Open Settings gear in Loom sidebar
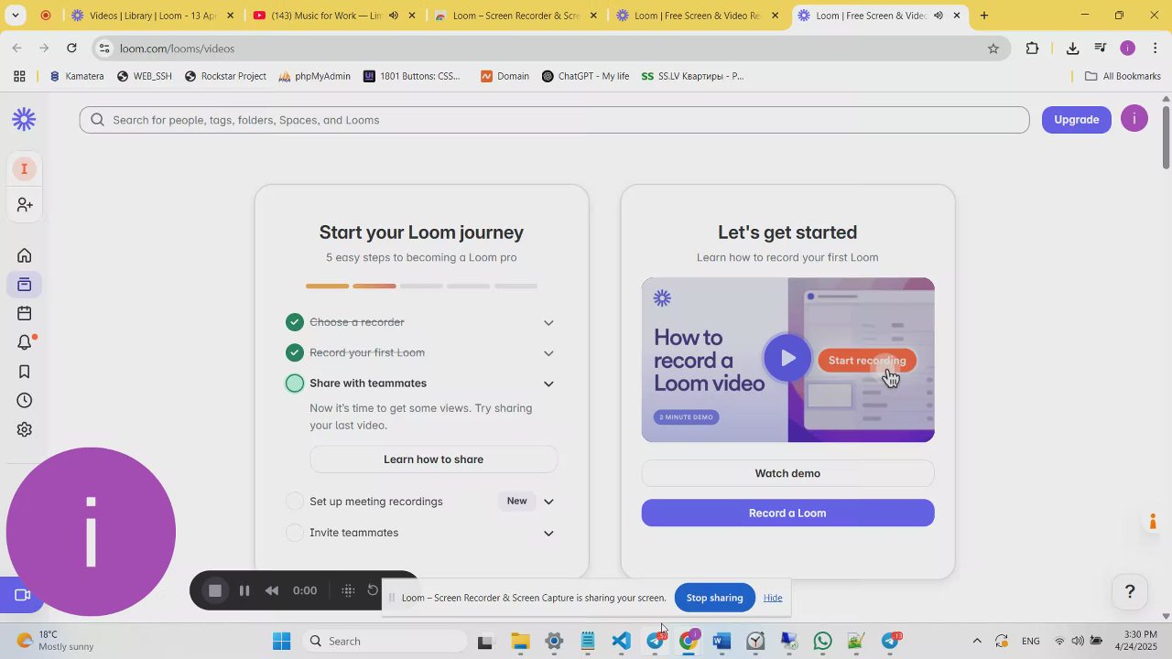 point(25,429)
